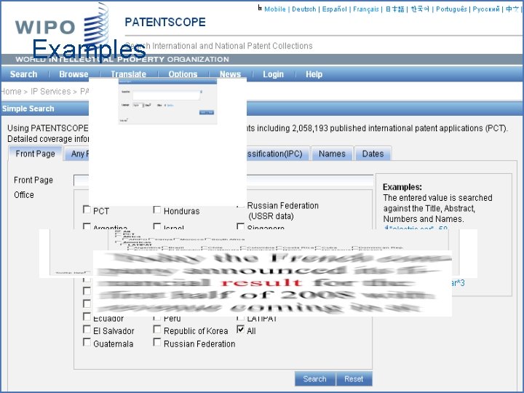Tick the Guatemala checkbox
Screen dimensions: 524x393
point(87,343)
